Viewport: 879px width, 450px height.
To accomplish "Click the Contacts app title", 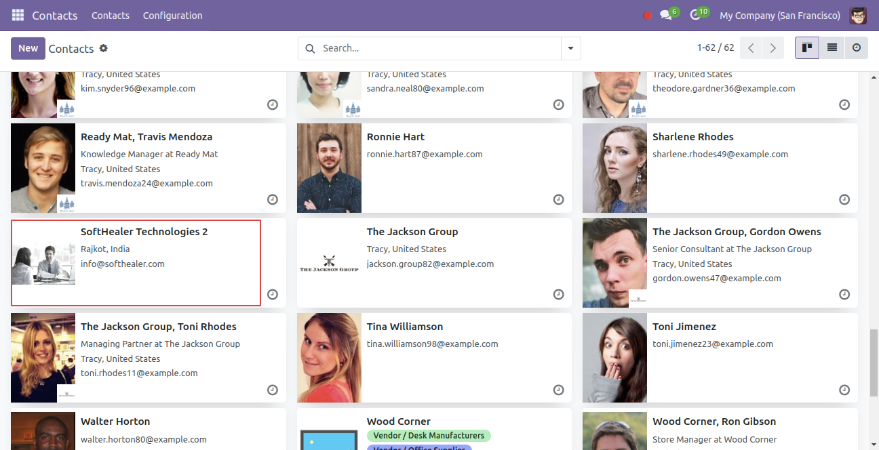I will click(x=55, y=15).
